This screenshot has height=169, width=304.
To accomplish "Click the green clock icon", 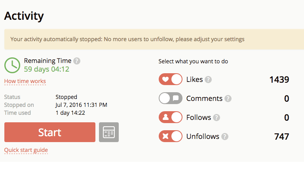I will (12, 65).
